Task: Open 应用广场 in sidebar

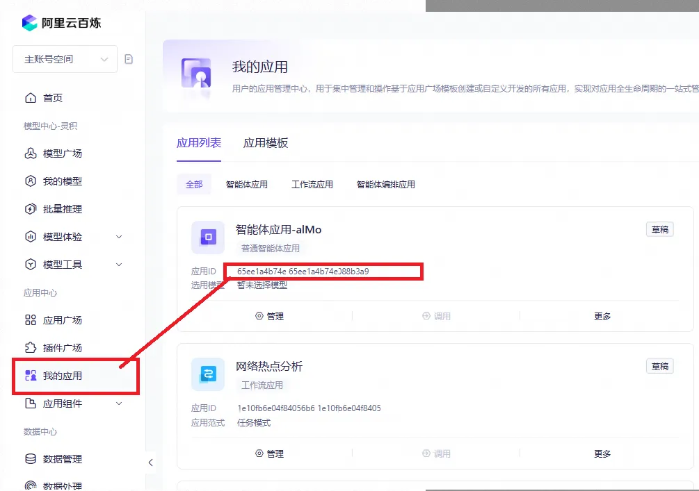Action: (54, 320)
